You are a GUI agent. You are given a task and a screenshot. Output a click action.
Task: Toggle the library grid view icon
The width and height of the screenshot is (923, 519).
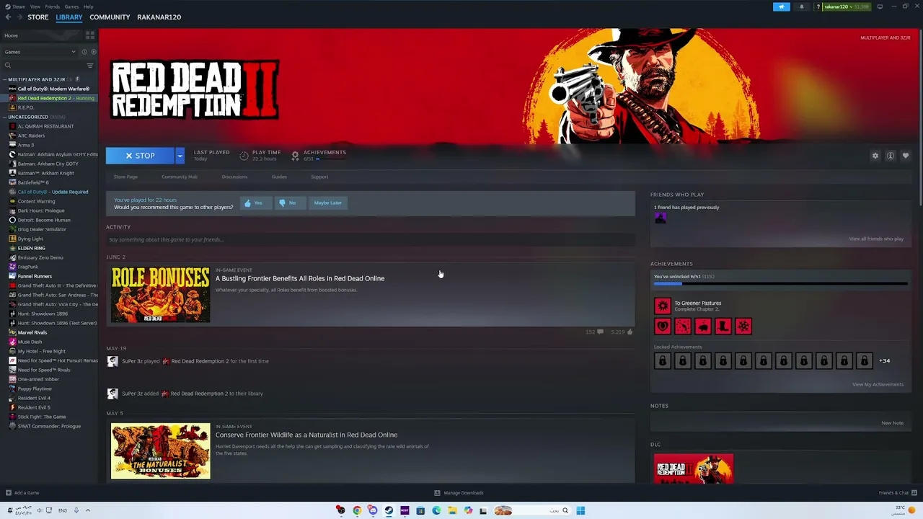(x=90, y=35)
